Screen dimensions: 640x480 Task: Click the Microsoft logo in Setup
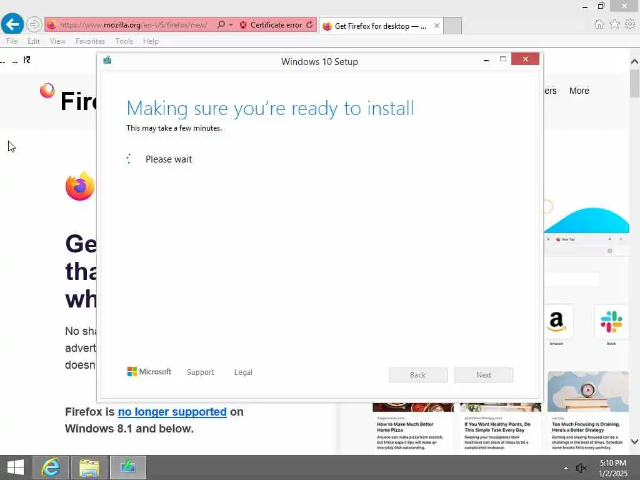[x=149, y=372]
